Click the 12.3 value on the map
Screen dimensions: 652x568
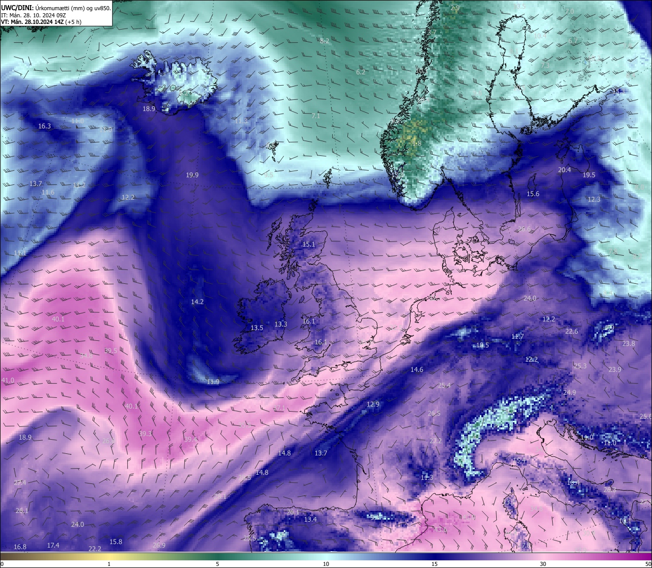(x=594, y=199)
